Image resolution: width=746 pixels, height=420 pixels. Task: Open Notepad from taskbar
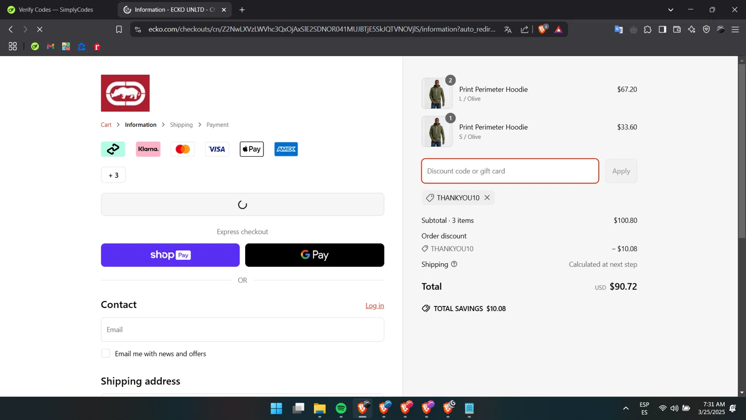[469, 409]
